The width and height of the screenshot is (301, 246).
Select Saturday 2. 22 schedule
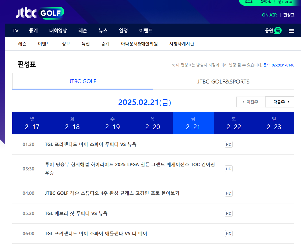[234, 123]
